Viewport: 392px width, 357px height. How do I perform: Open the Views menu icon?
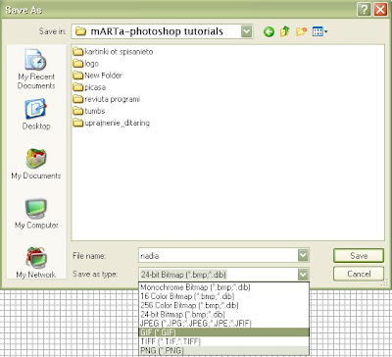319,31
